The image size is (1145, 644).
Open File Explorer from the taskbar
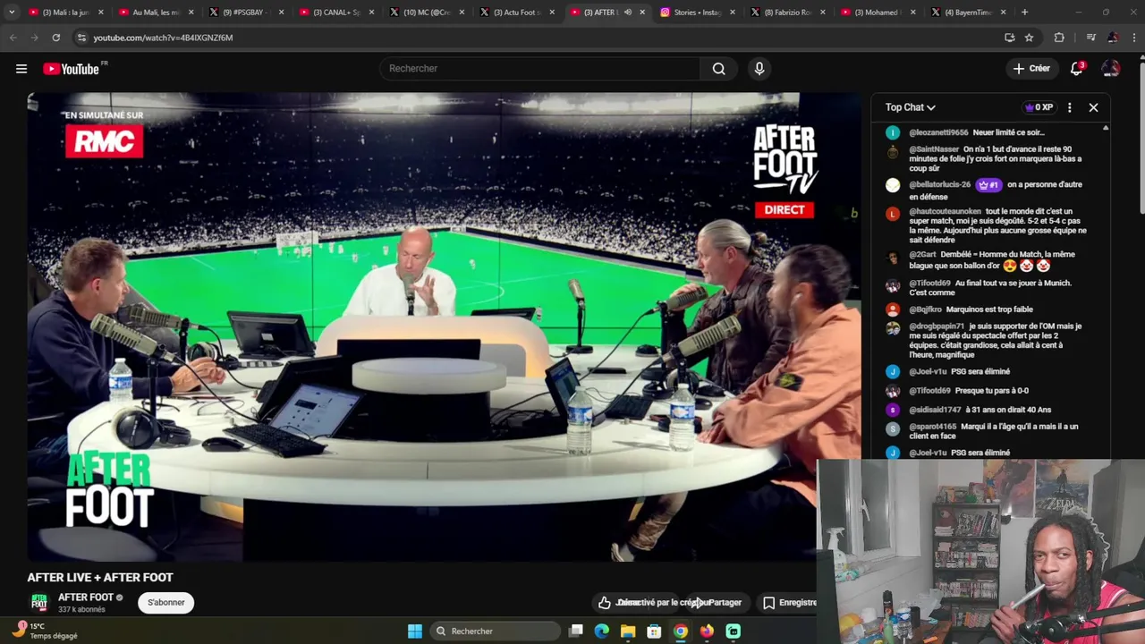point(628,631)
